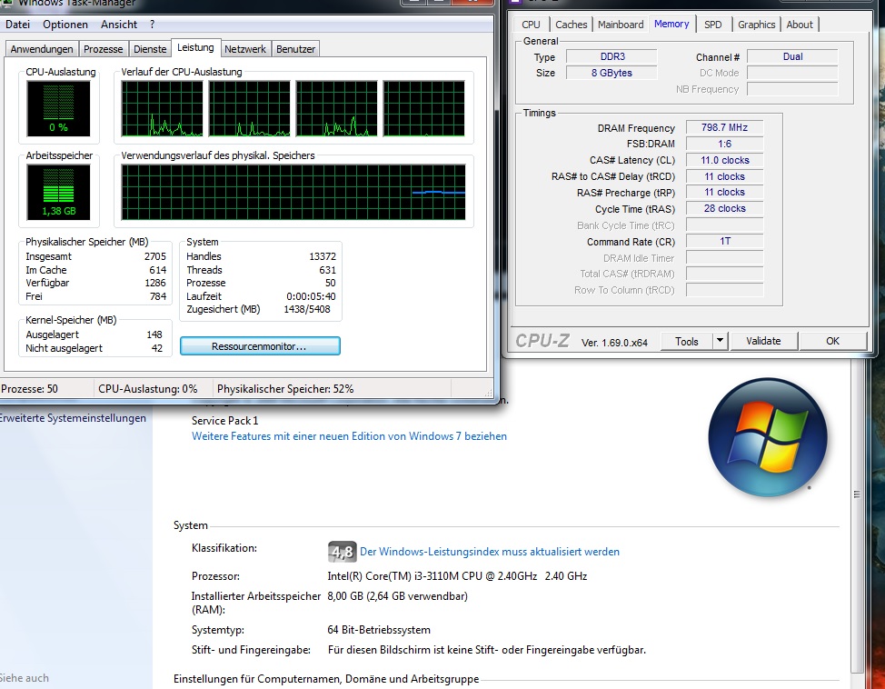Expand the Tools dropdown arrow in CPU-Z
Screen dimensions: 885x689
720,341
